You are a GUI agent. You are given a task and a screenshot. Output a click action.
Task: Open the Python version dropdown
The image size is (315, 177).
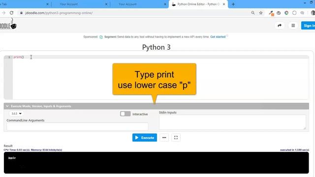(x=16, y=114)
